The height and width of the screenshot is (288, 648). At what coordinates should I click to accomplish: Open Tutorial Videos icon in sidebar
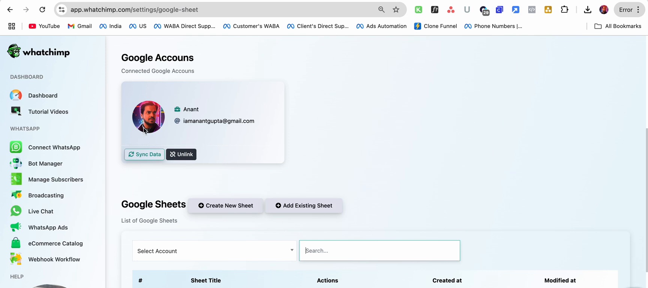(x=16, y=111)
